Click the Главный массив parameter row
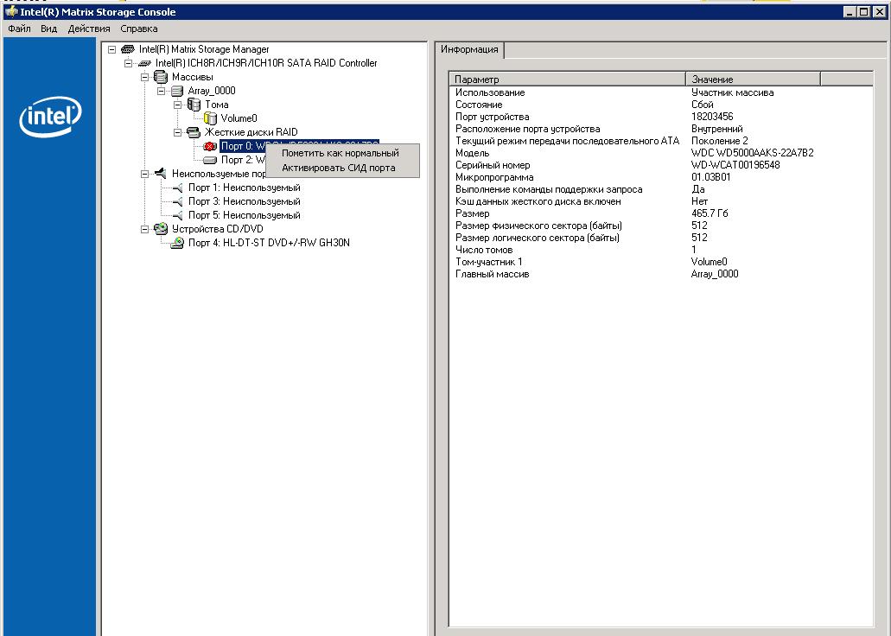891x636 pixels. coord(661,274)
